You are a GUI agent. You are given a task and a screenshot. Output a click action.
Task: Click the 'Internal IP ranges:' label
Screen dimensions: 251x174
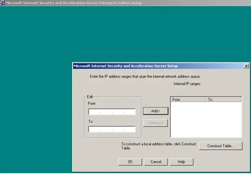187,84
